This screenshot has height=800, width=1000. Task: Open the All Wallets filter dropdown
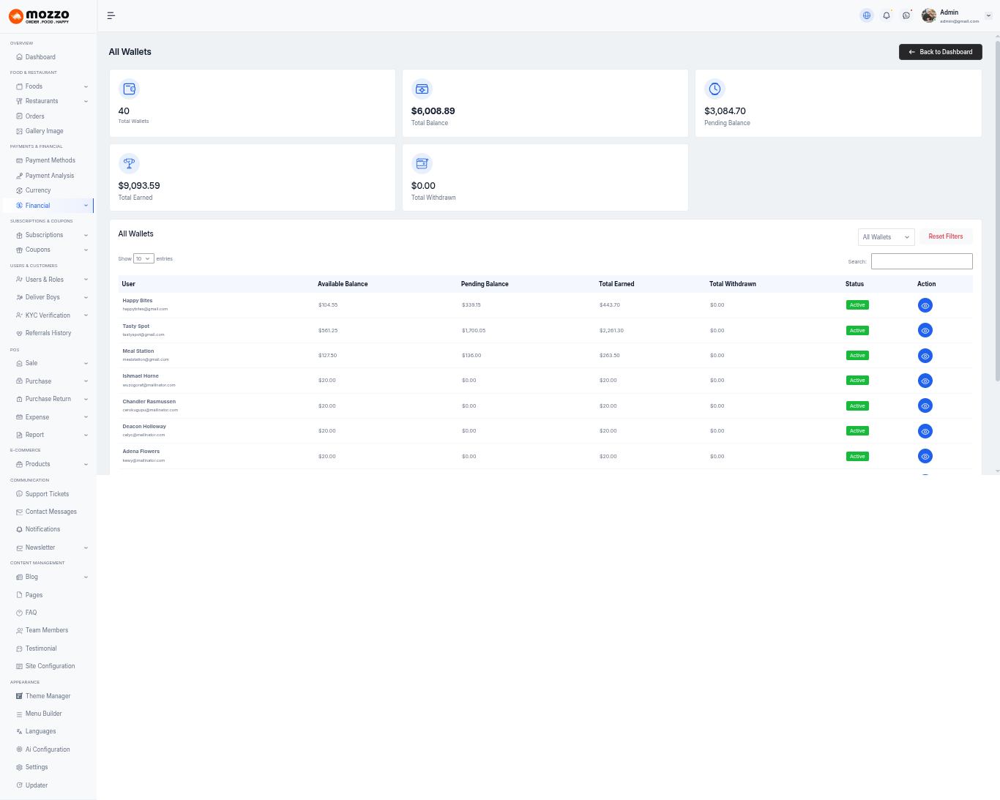[x=886, y=237]
